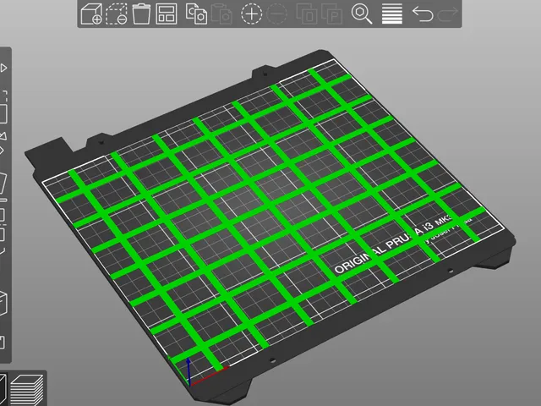Click the dimmed Remove instance minus circle
541x406 pixels.
pos(276,14)
